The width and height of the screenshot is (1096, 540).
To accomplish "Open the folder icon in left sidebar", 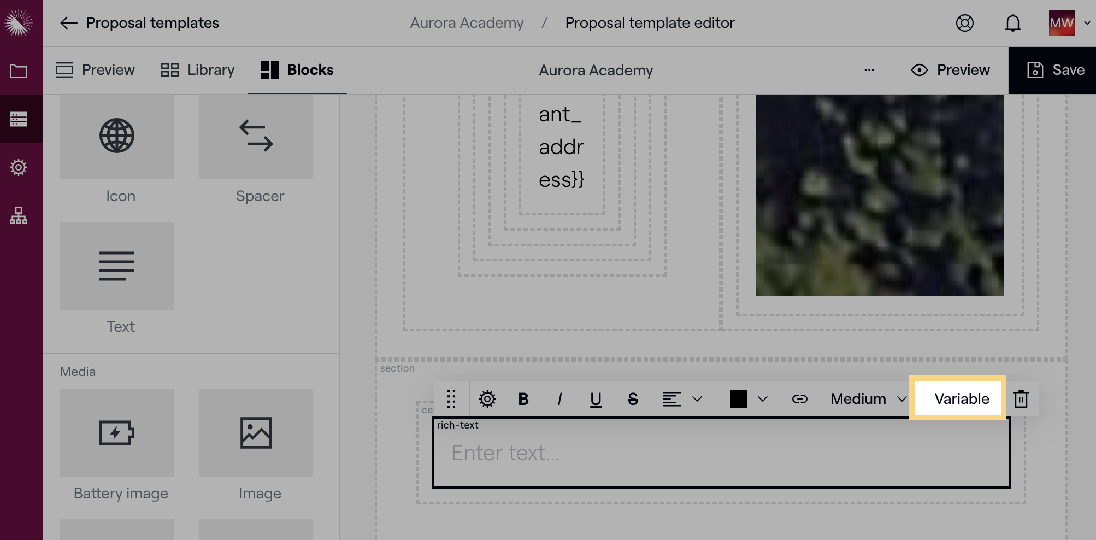I will pyautogui.click(x=19, y=71).
